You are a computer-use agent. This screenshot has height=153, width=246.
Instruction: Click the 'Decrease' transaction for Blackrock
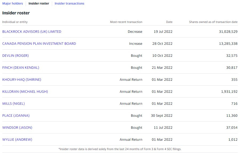point(135,32)
